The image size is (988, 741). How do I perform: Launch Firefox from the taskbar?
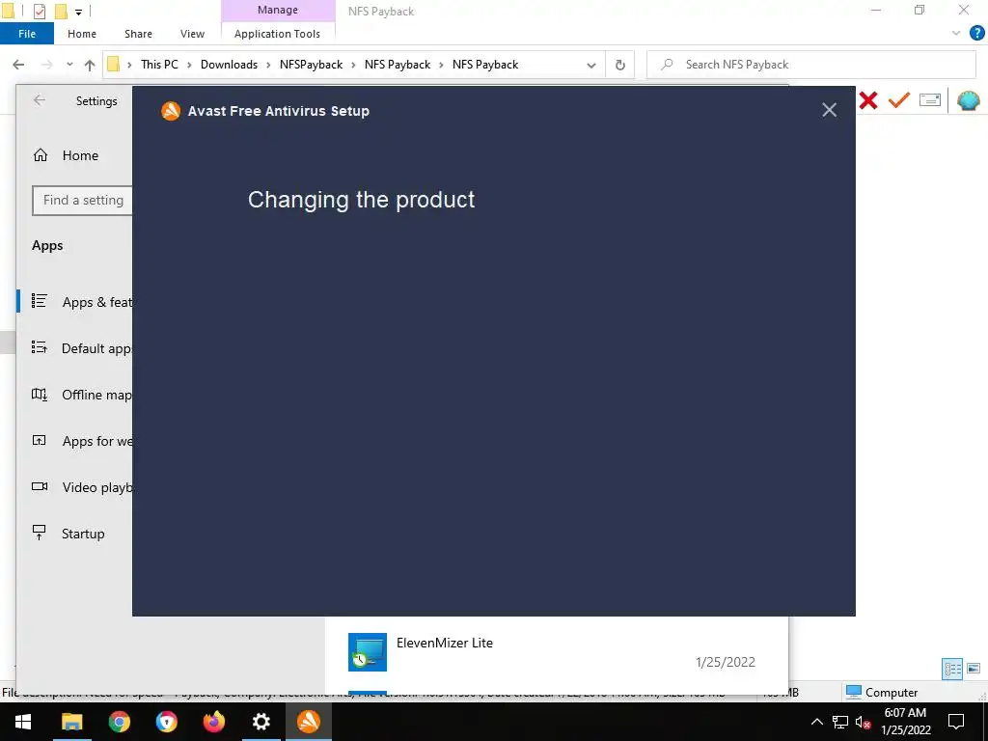(x=213, y=722)
